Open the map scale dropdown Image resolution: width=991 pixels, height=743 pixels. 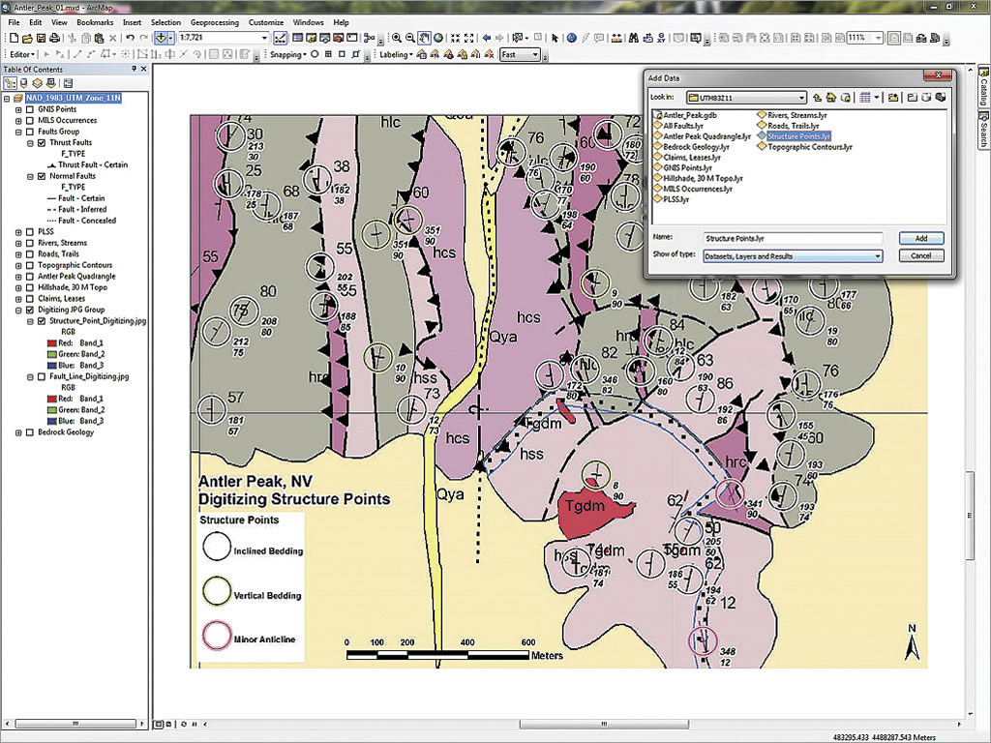coord(264,38)
